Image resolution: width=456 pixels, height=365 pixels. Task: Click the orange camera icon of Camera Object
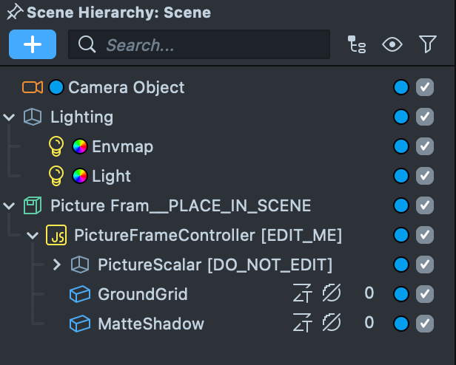click(x=33, y=87)
